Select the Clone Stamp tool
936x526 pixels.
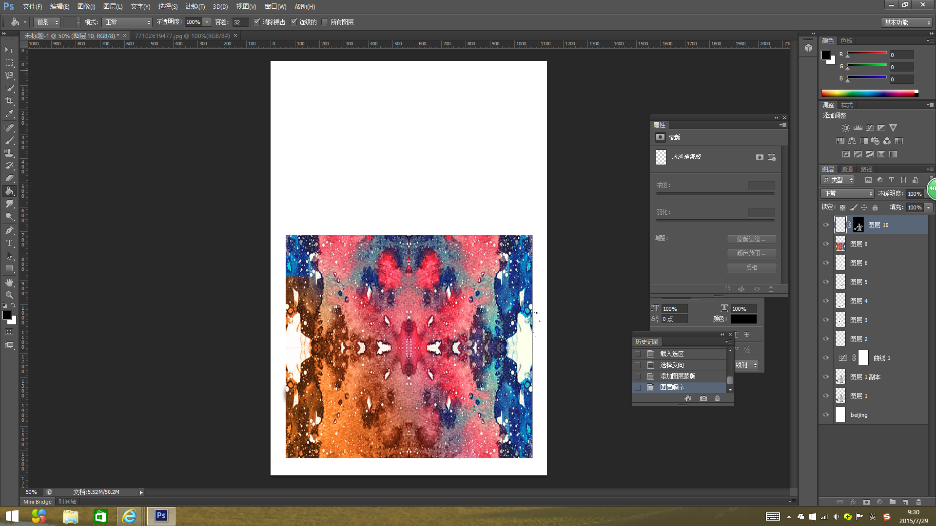pyautogui.click(x=9, y=153)
